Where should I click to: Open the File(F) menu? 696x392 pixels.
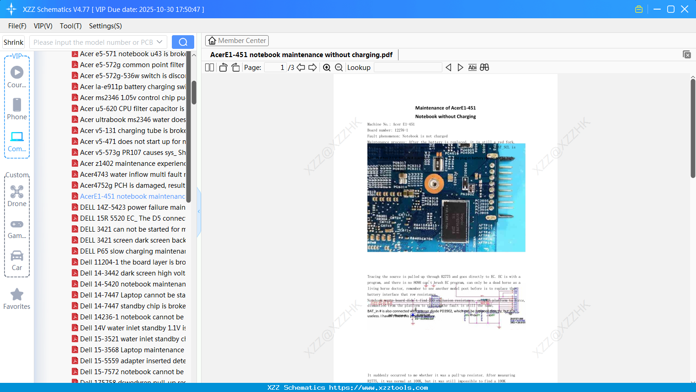pos(17,26)
